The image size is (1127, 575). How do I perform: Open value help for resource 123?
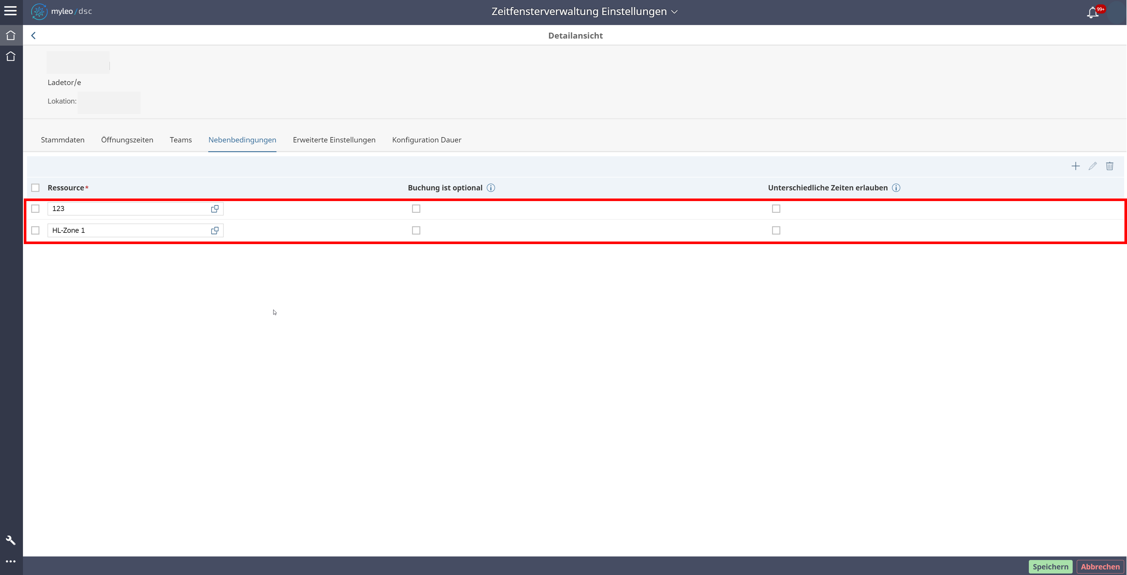(x=214, y=209)
